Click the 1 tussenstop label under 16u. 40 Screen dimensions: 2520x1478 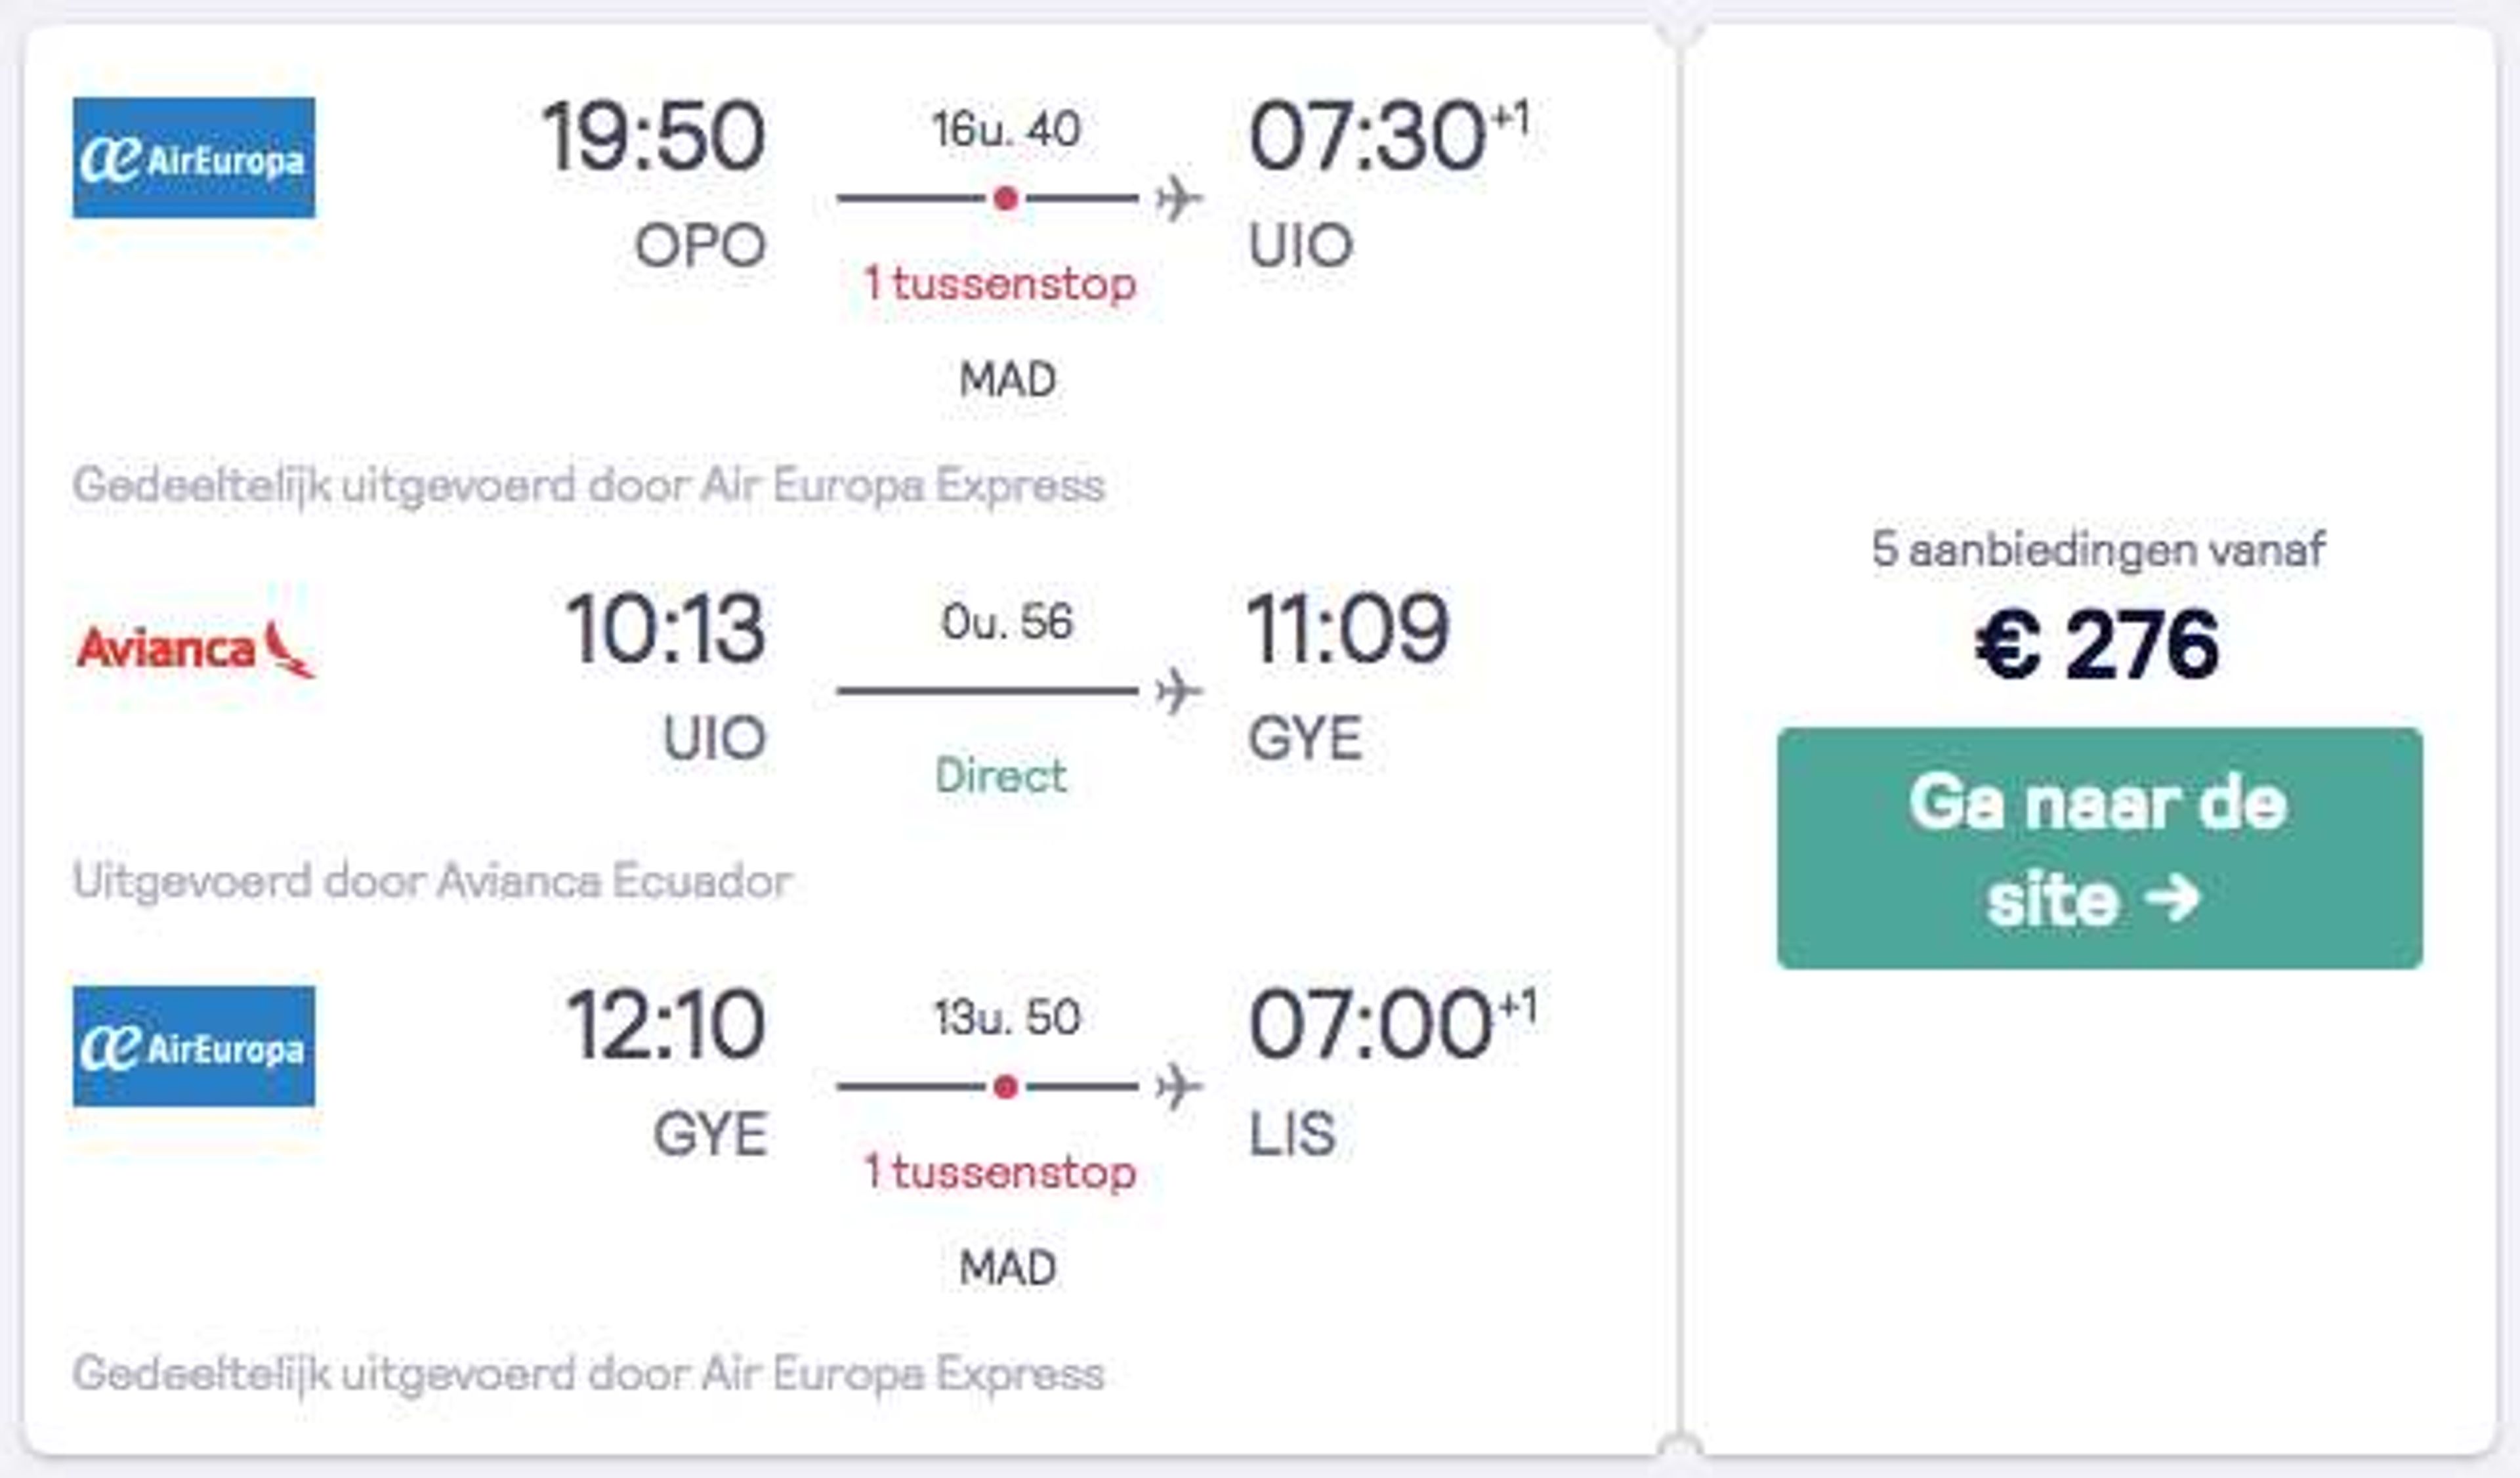1000,284
